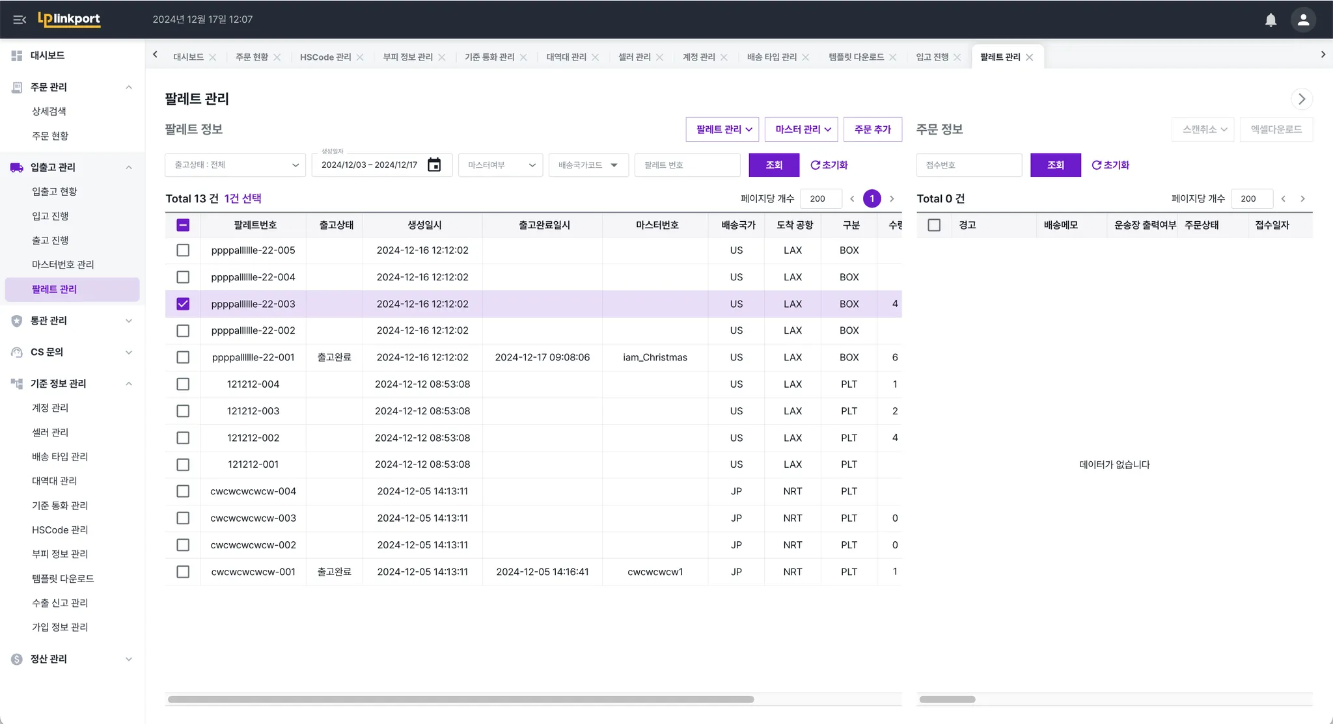
Task: Open the calendar date picker icon
Action: click(x=434, y=165)
